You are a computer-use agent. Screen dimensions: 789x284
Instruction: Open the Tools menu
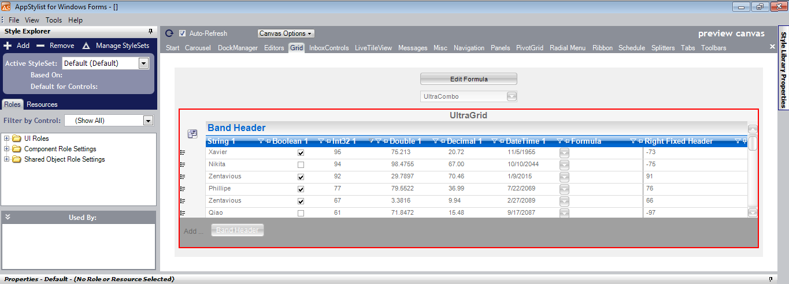(54, 20)
